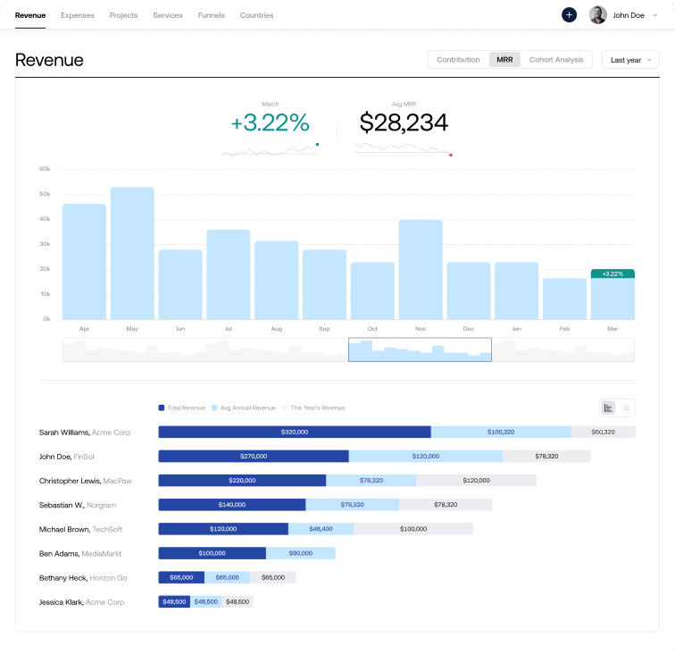
Task: Click the +3.22% badge on March bar
Action: click(612, 273)
